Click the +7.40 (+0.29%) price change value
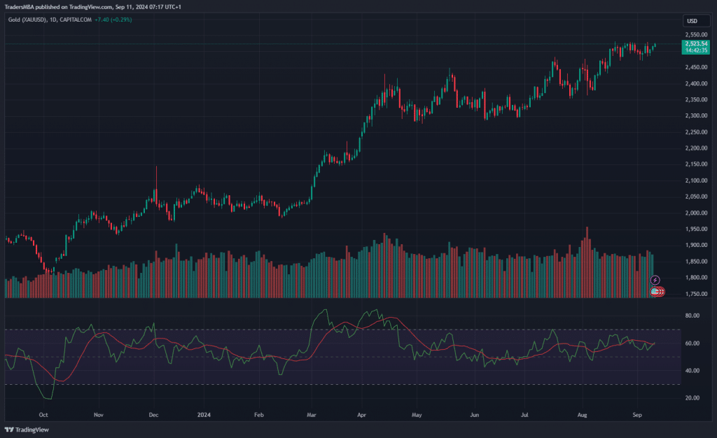Image resolution: width=717 pixels, height=438 pixels. (114, 19)
